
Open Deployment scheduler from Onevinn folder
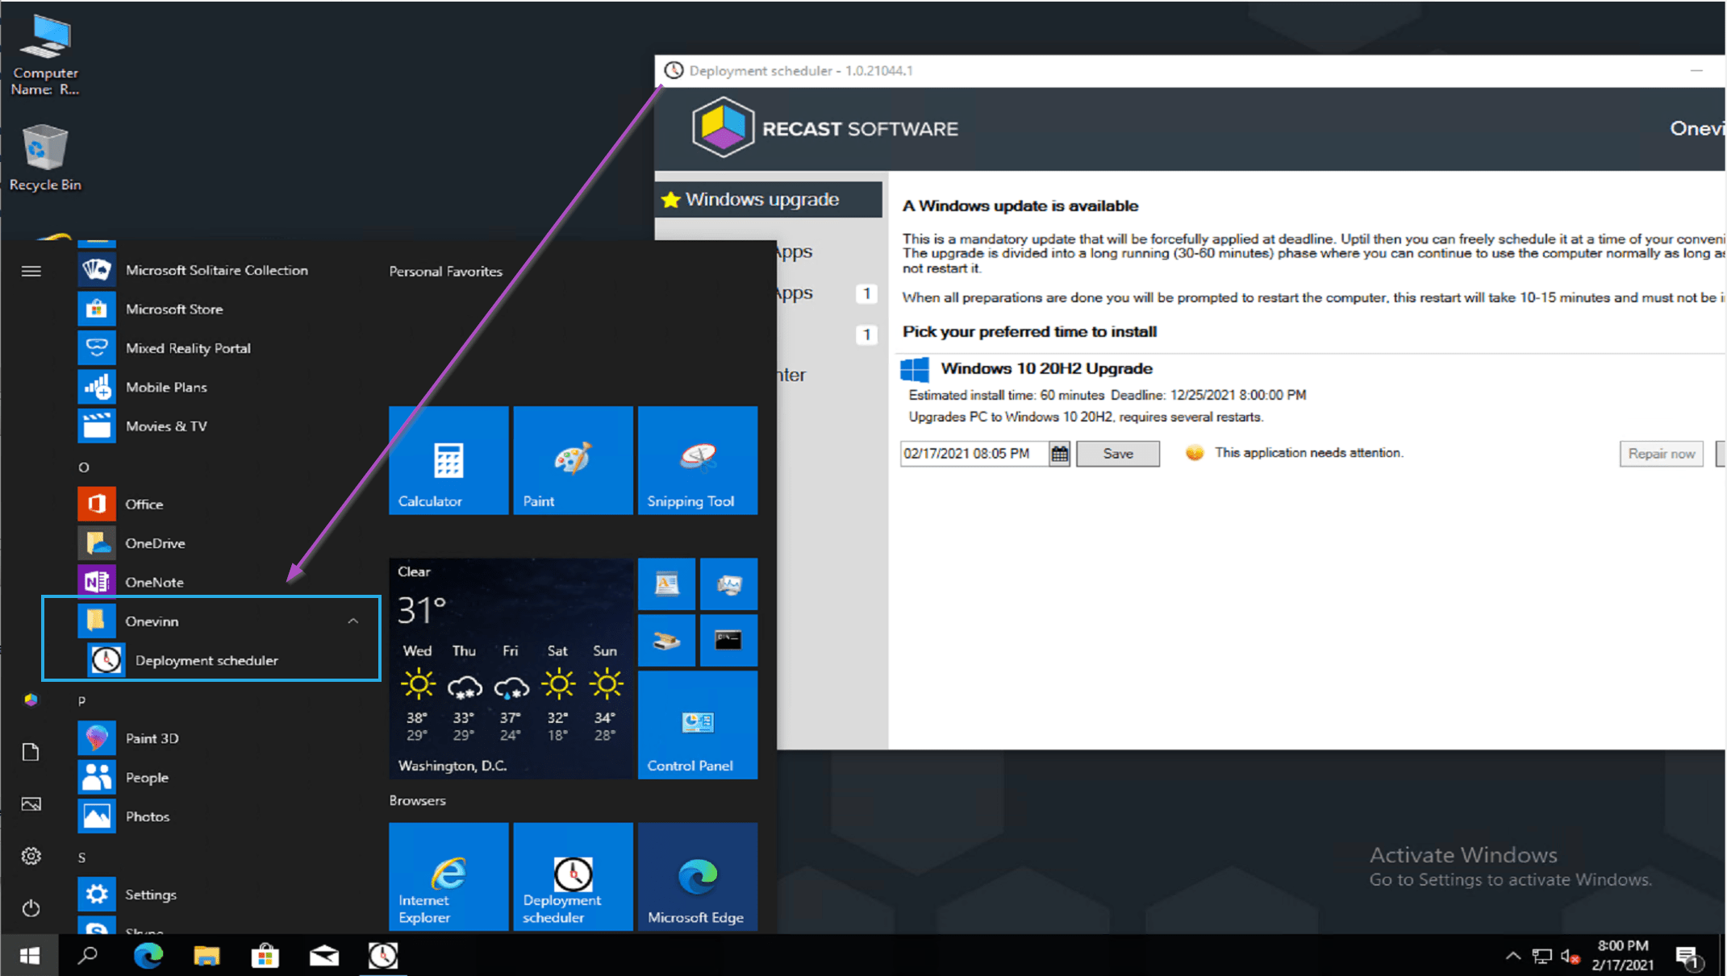(206, 660)
